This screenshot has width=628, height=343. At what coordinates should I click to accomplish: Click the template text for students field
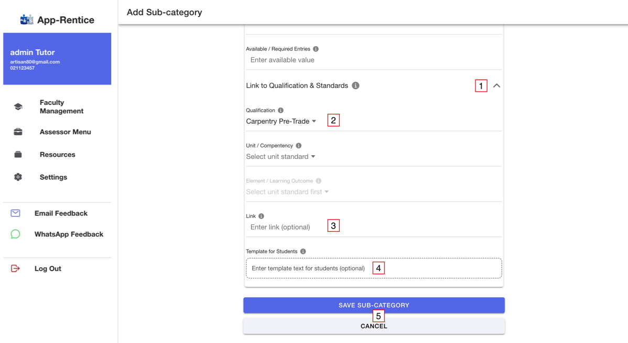(374, 268)
